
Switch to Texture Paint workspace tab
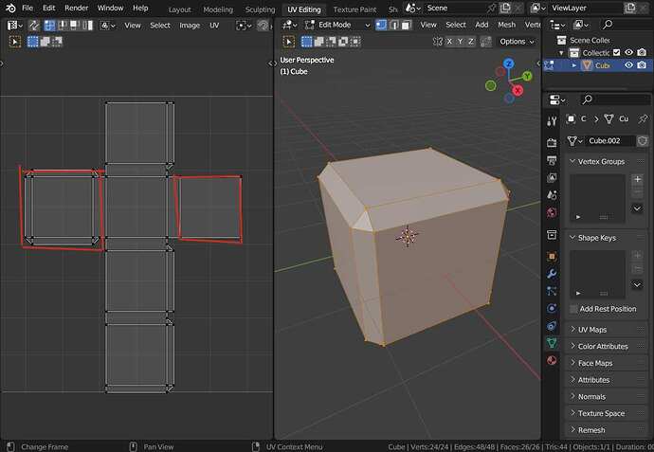coord(354,9)
